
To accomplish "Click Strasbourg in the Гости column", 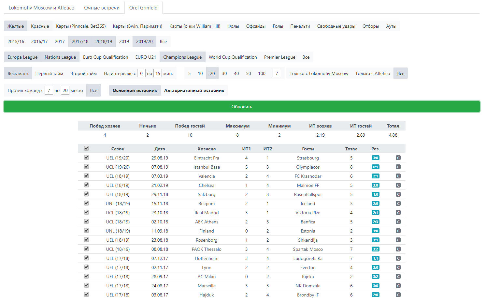I will [308, 158].
